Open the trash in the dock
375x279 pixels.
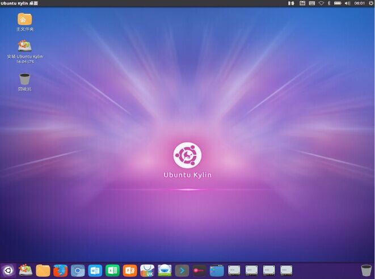click(x=366, y=270)
